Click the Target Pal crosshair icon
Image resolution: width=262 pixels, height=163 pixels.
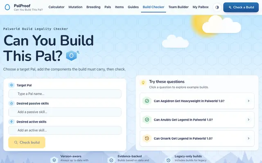(x=11, y=85)
